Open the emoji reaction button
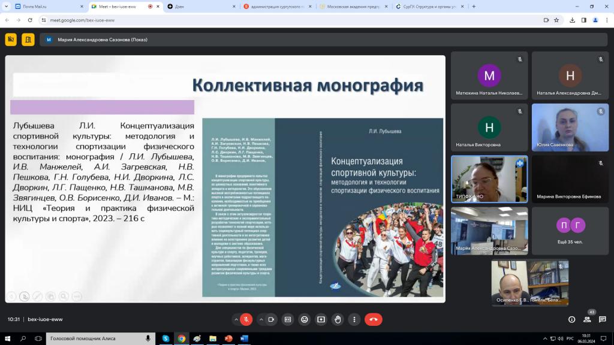This screenshot has height=345, width=614. (305, 319)
